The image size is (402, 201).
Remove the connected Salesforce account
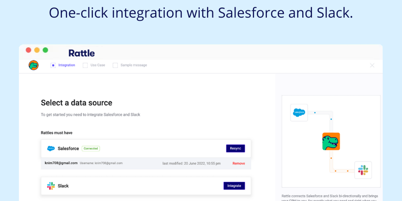tap(238, 163)
